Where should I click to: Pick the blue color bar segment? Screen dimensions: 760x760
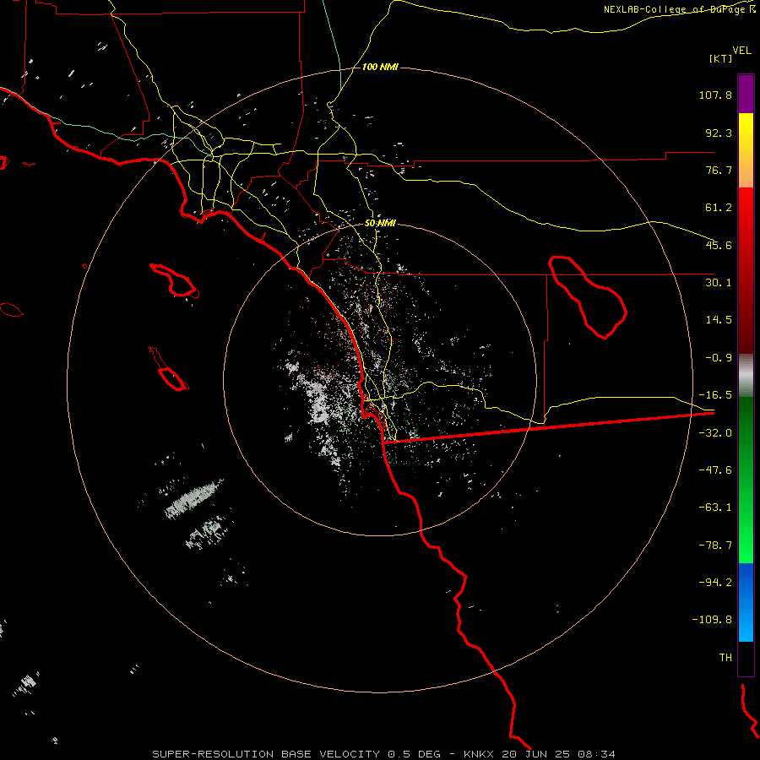746,602
